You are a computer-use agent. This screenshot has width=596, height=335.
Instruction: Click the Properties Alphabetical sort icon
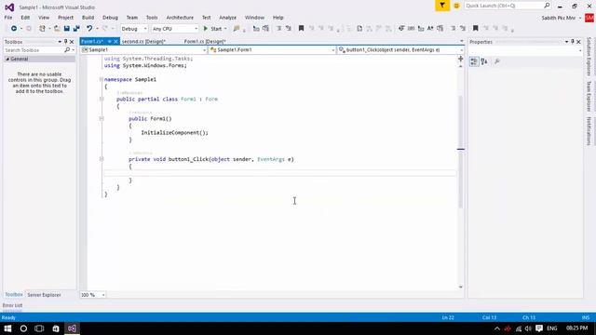click(x=484, y=61)
